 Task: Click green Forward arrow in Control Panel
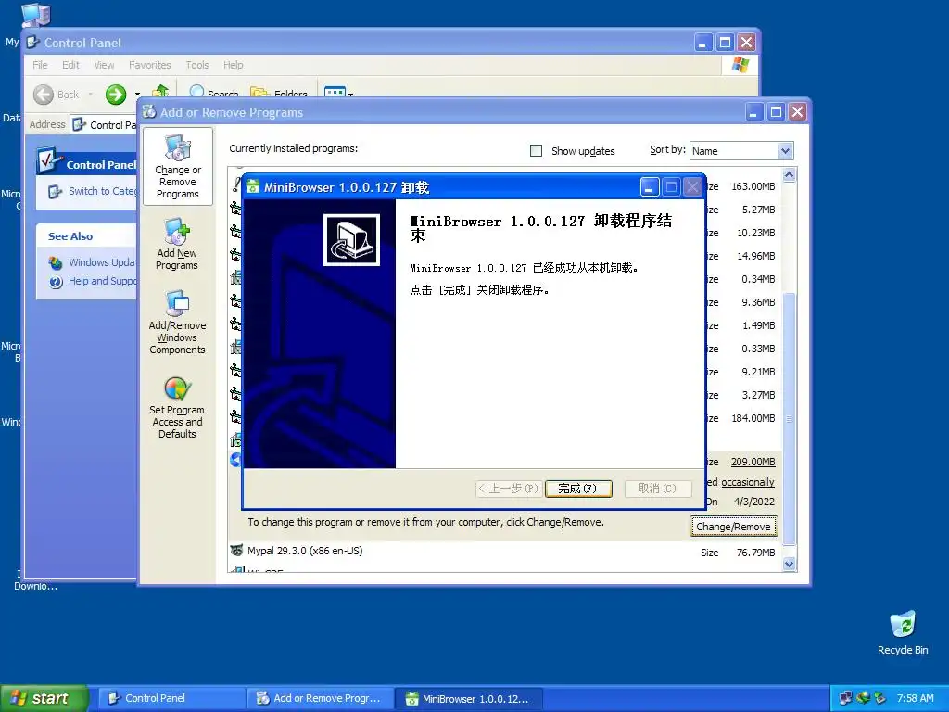pos(116,95)
